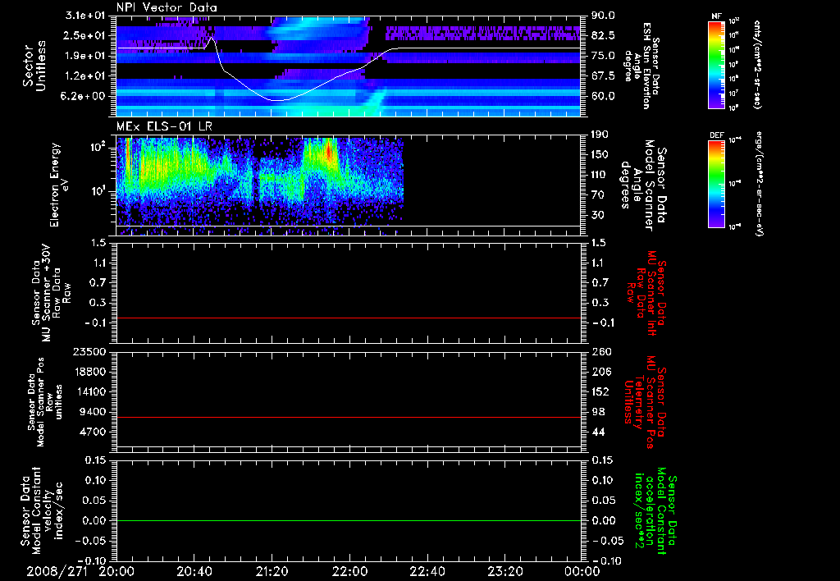The height and width of the screenshot is (581, 840).
Task: Click the 4700 scanner position tick label
Action: click(x=92, y=432)
